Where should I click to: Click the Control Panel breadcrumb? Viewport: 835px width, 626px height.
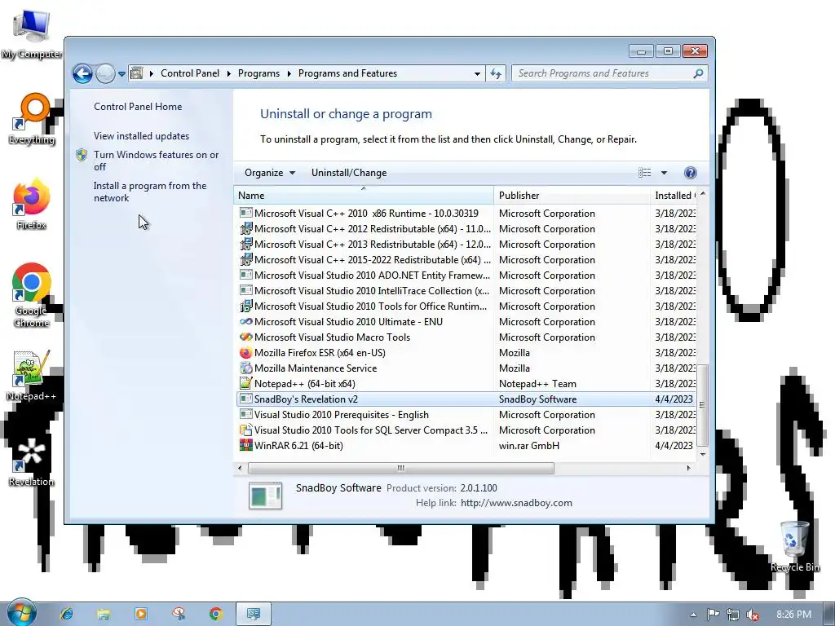point(189,73)
